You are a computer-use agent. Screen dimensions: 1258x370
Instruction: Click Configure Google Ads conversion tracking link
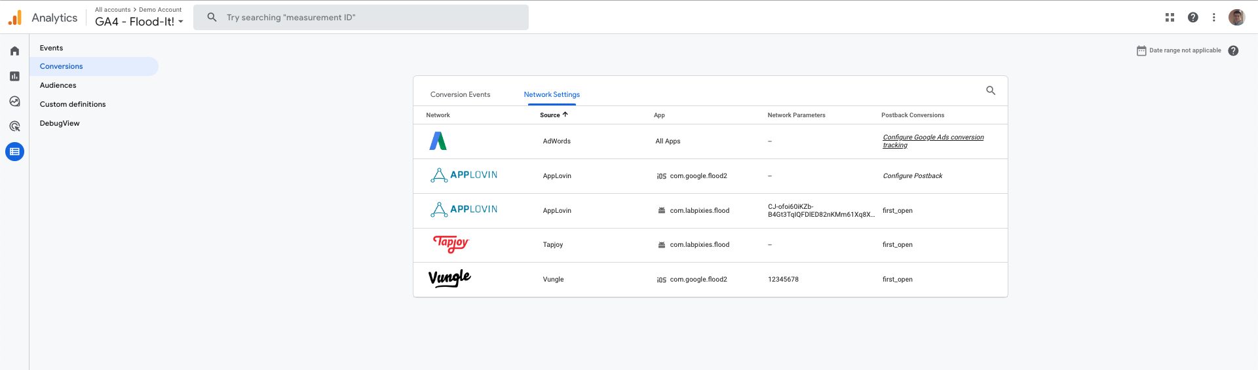click(x=932, y=141)
